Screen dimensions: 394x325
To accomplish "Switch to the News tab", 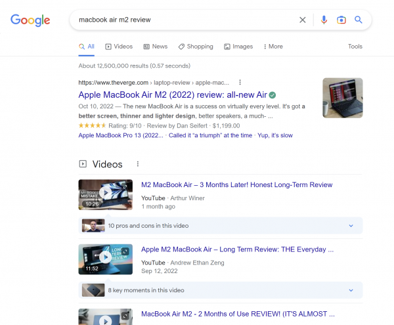I will [x=155, y=47].
